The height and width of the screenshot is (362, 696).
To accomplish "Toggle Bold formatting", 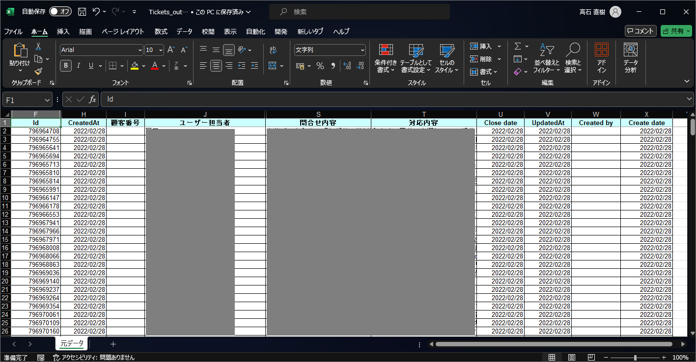I will tap(66, 66).
